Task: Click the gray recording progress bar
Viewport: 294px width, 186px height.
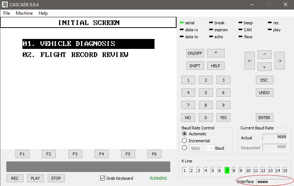Action: tap(88, 167)
